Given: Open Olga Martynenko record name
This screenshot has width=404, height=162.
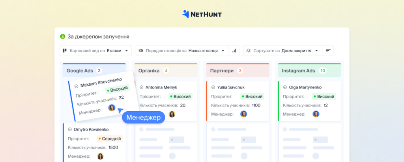Looking at the screenshot, I should 305,87.
